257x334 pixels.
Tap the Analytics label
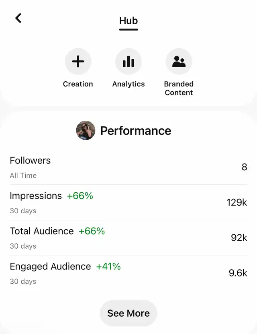pyautogui.click(x=128, y=84)
